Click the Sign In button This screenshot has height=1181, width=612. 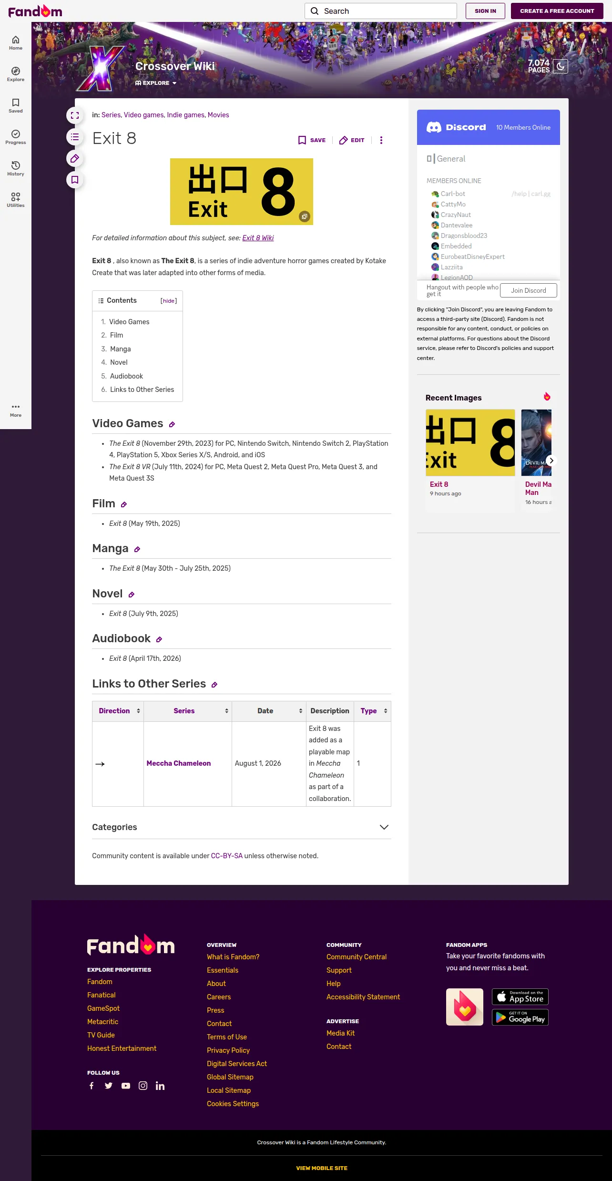click(x=485, y=11)
